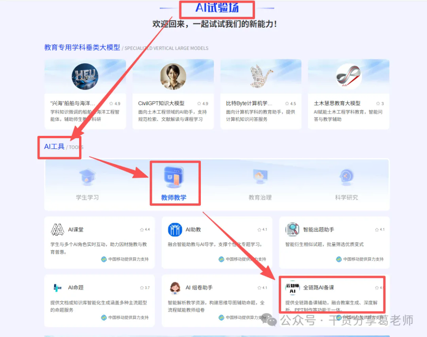Click the 比特Byte bird logo icon
Screen dimensions: 427x337
[261, 76]
